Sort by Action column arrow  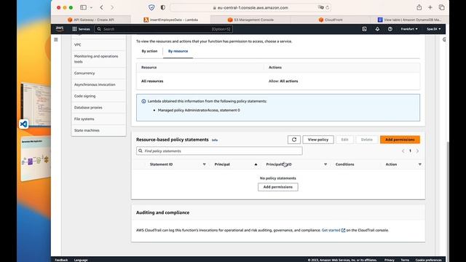pos(419,164)
